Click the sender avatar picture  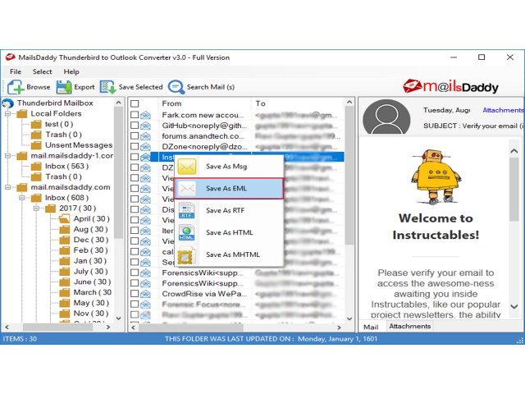point(386,117)
